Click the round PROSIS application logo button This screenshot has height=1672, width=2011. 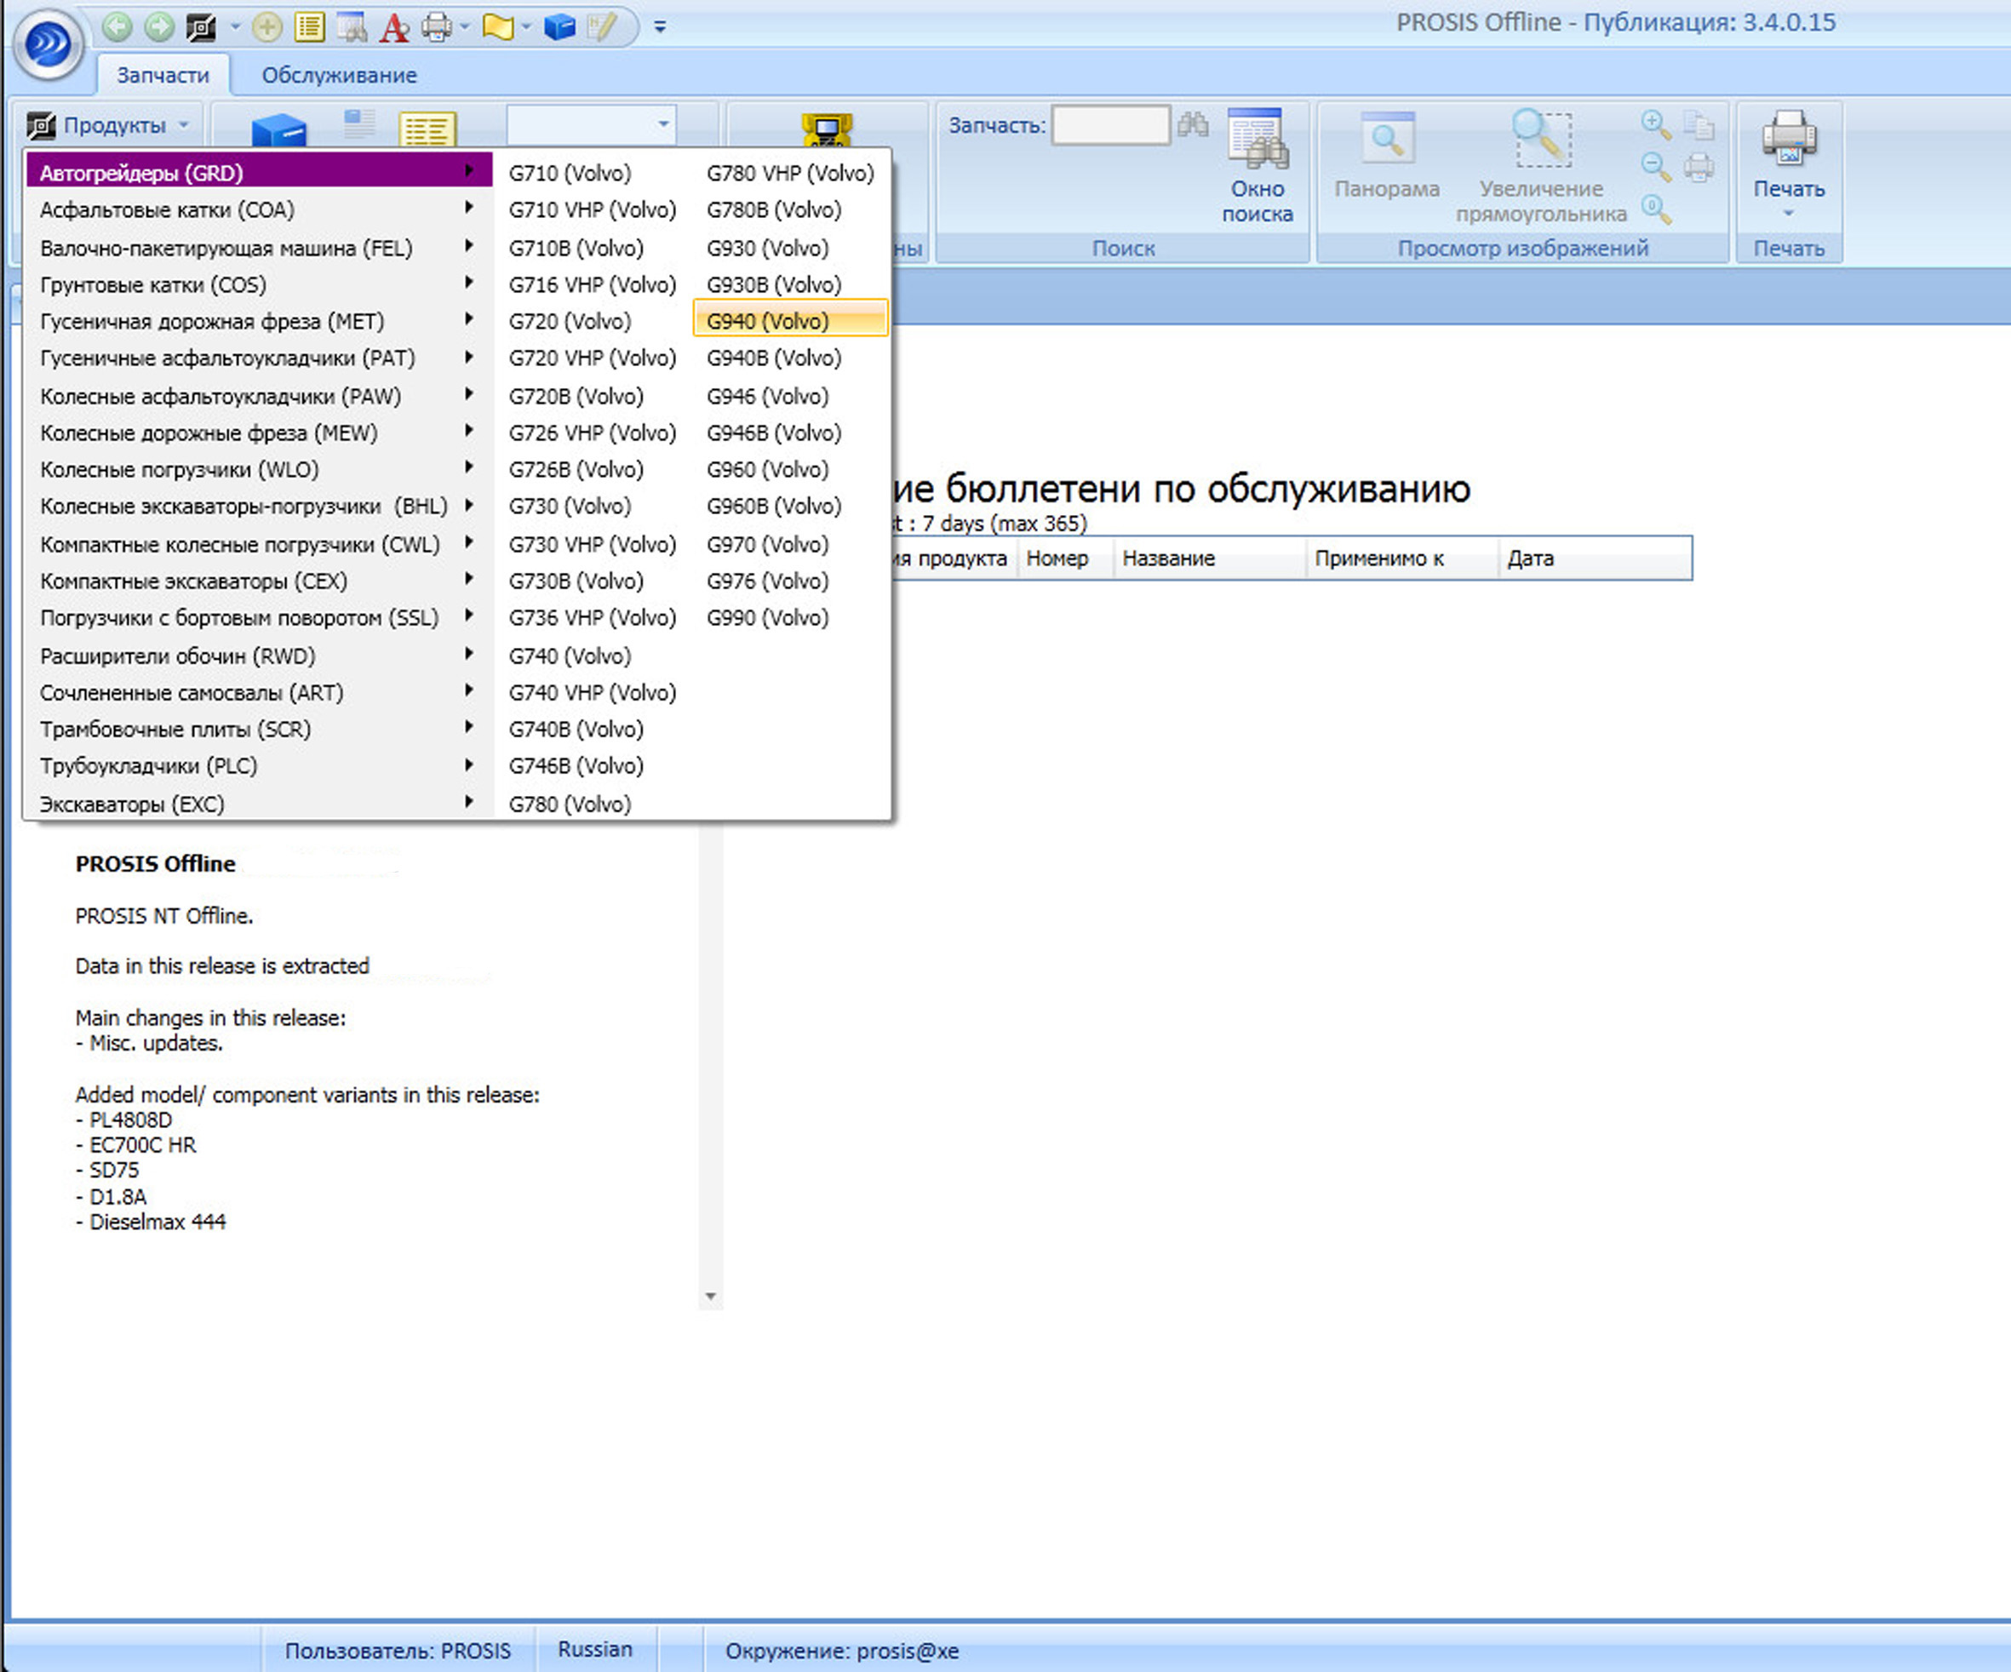[48, 43]
